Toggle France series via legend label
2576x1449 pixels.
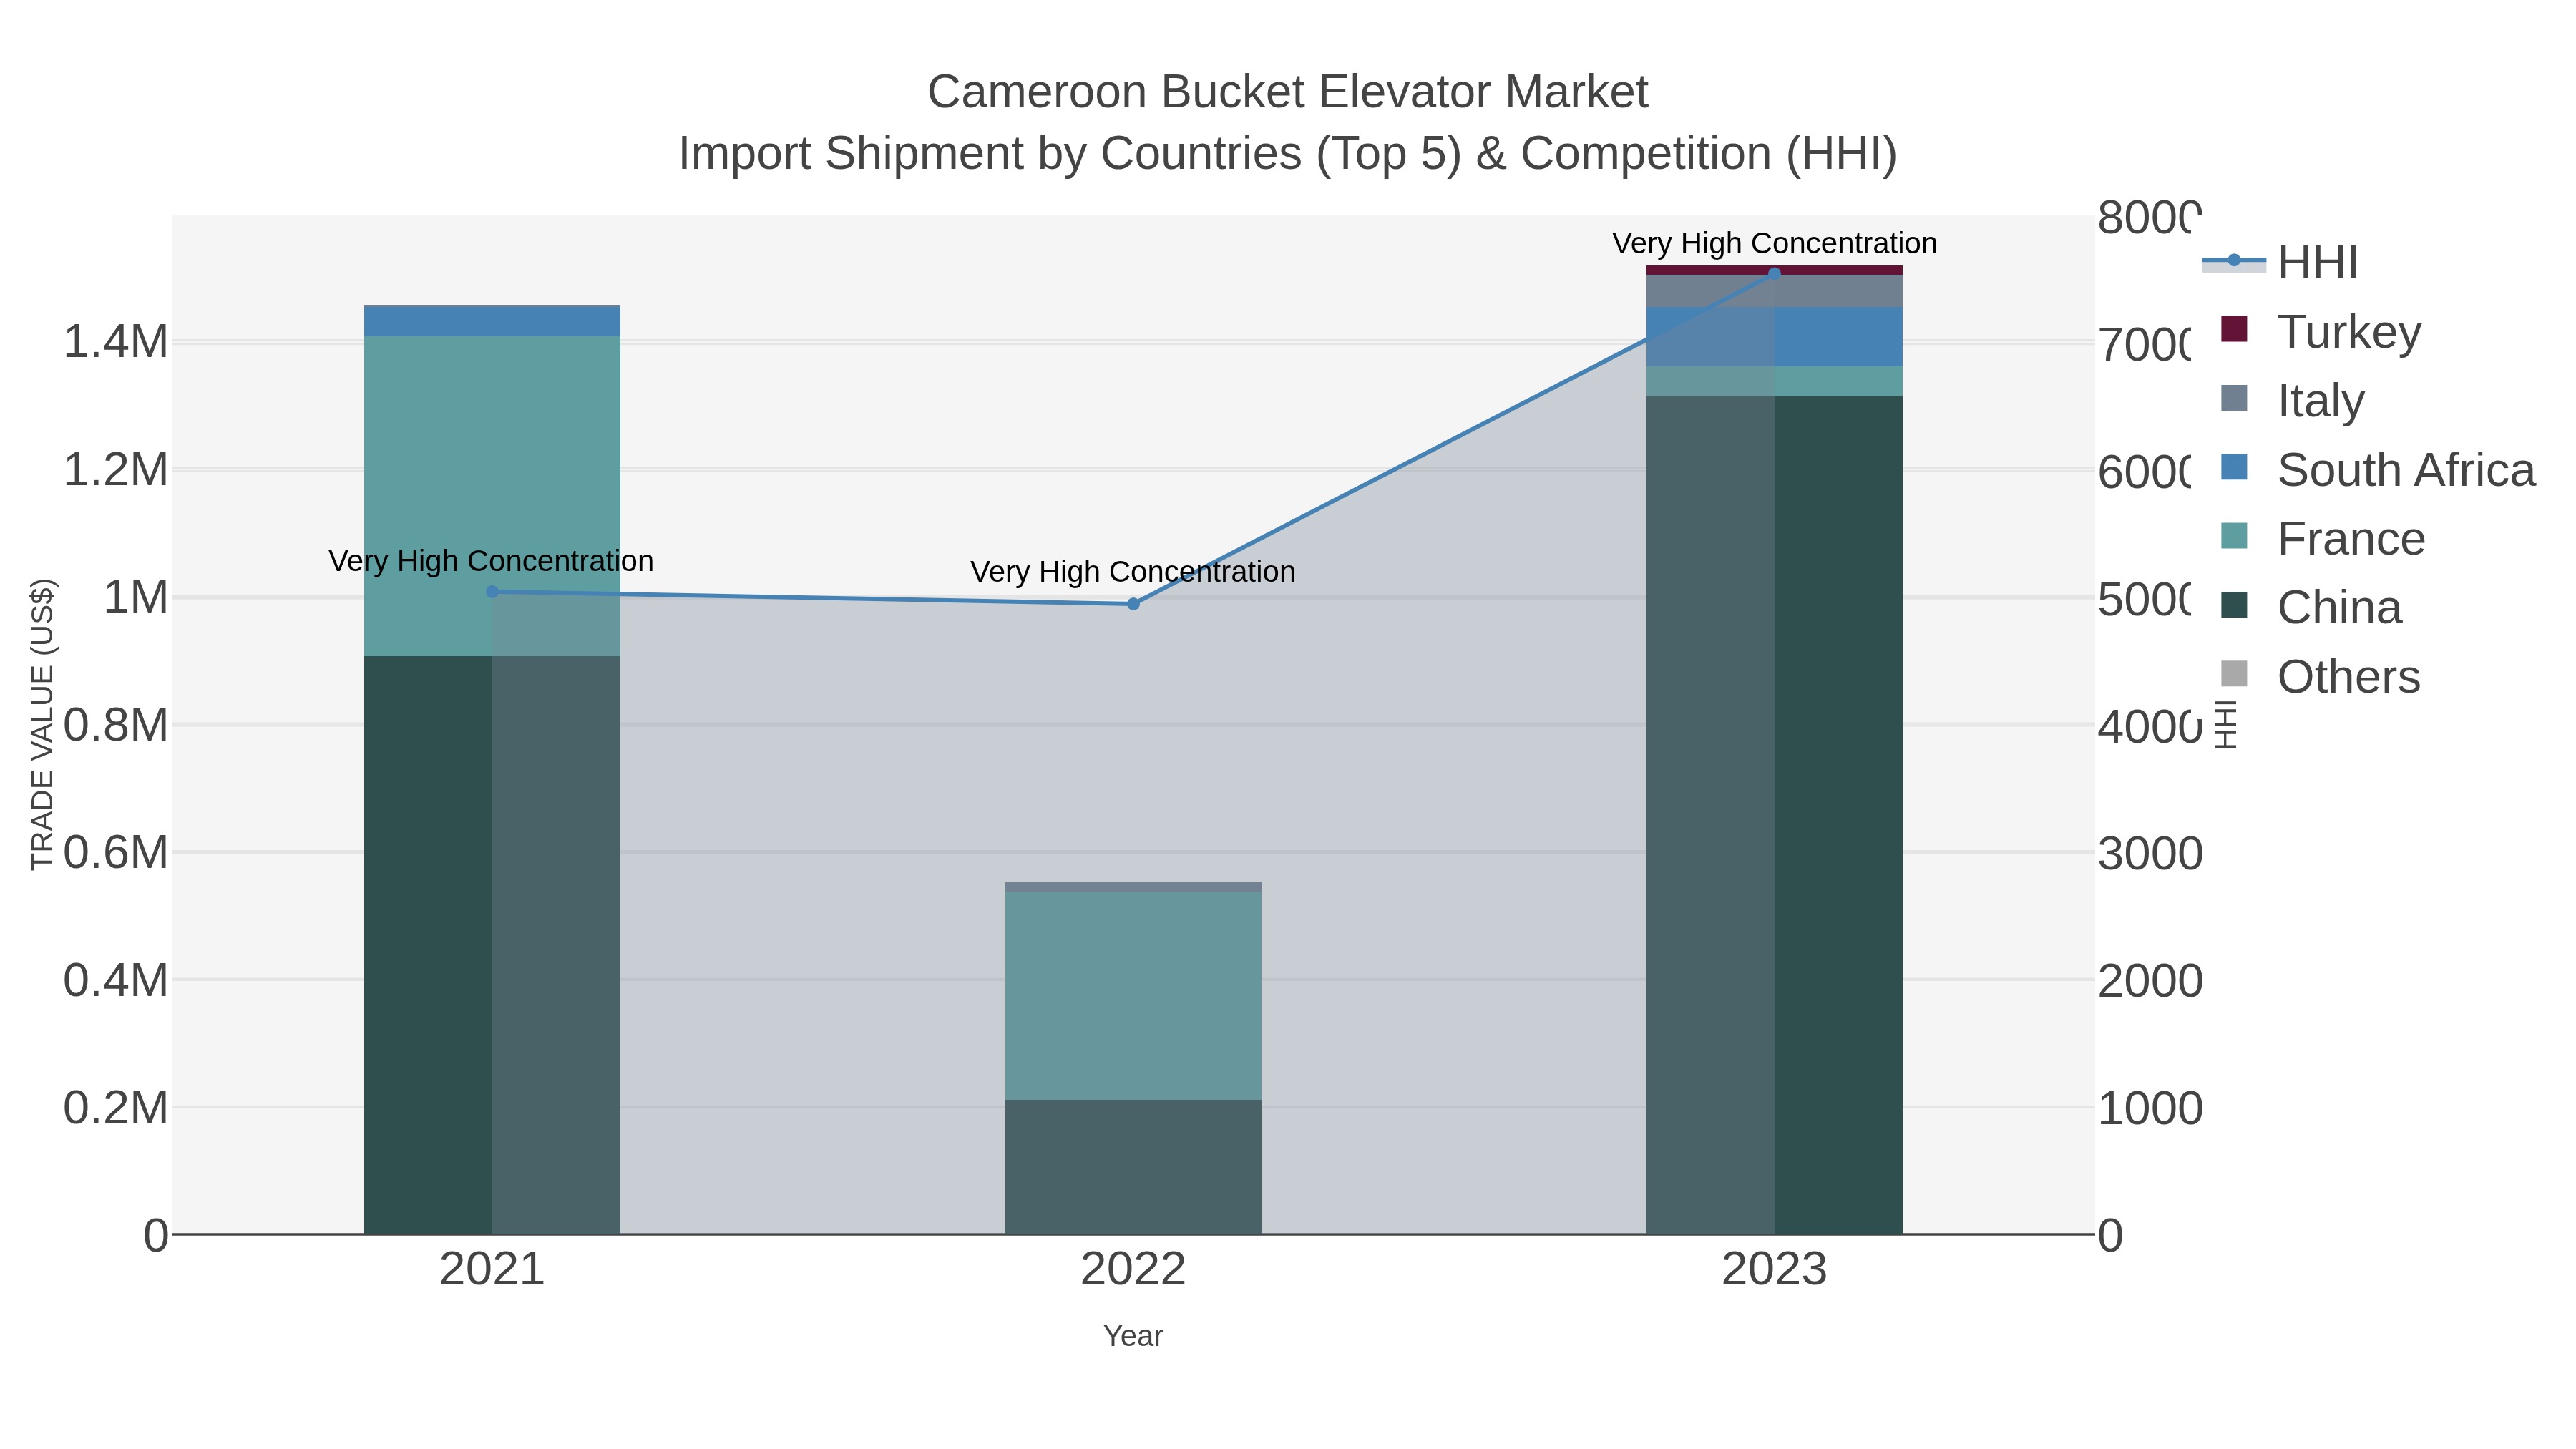pos(2351,539)
